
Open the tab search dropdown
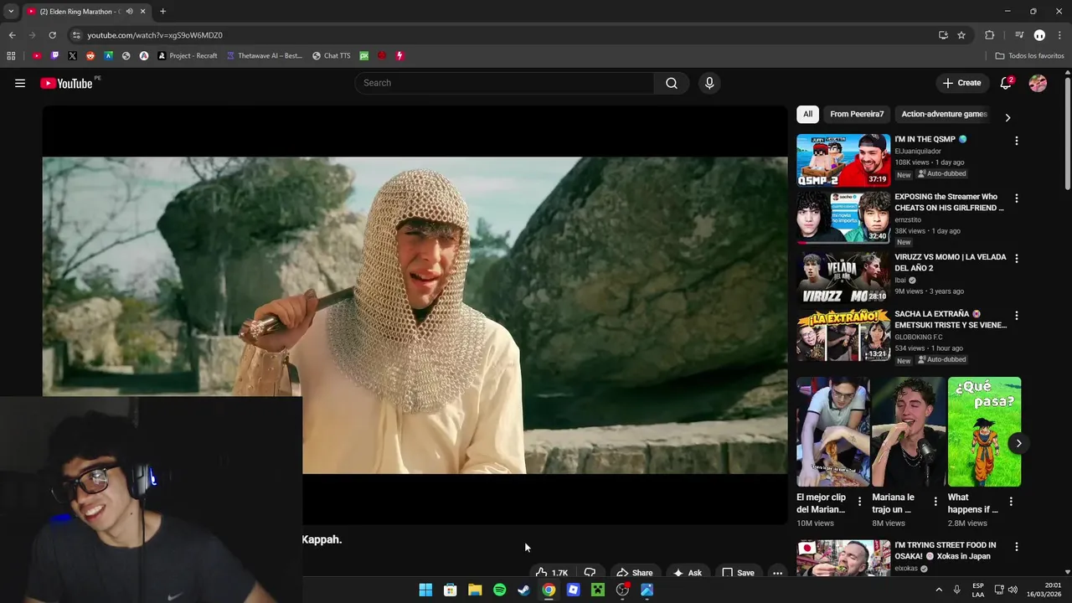[11, 12]
